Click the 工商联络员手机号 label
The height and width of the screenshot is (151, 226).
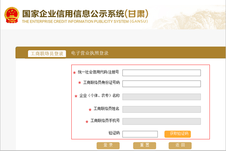105,121
